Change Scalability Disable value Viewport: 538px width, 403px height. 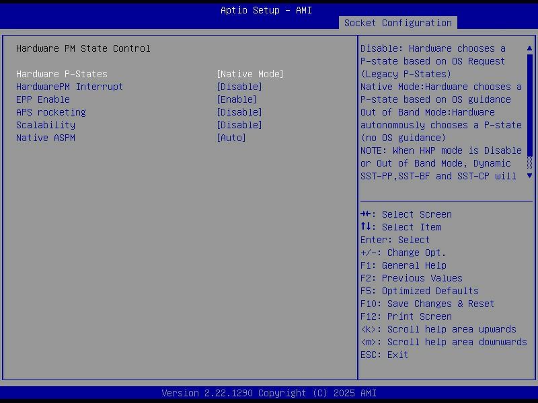pyautogui.click(x=239, y=125)
